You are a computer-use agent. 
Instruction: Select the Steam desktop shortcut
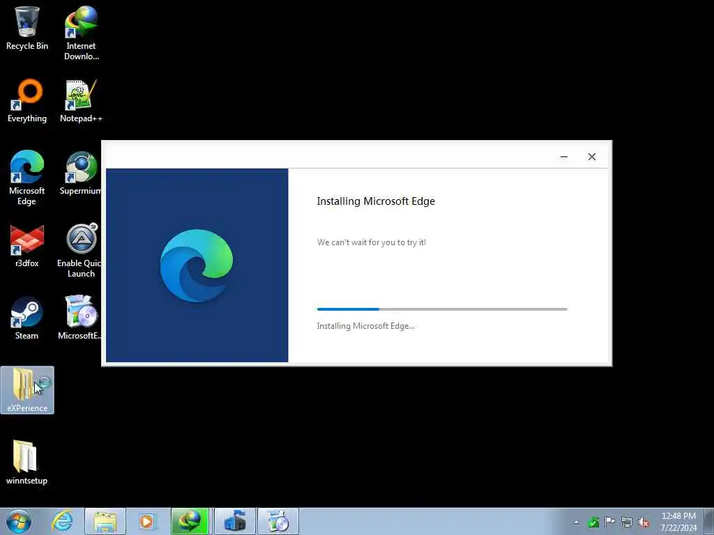click(x=27, y=318)
